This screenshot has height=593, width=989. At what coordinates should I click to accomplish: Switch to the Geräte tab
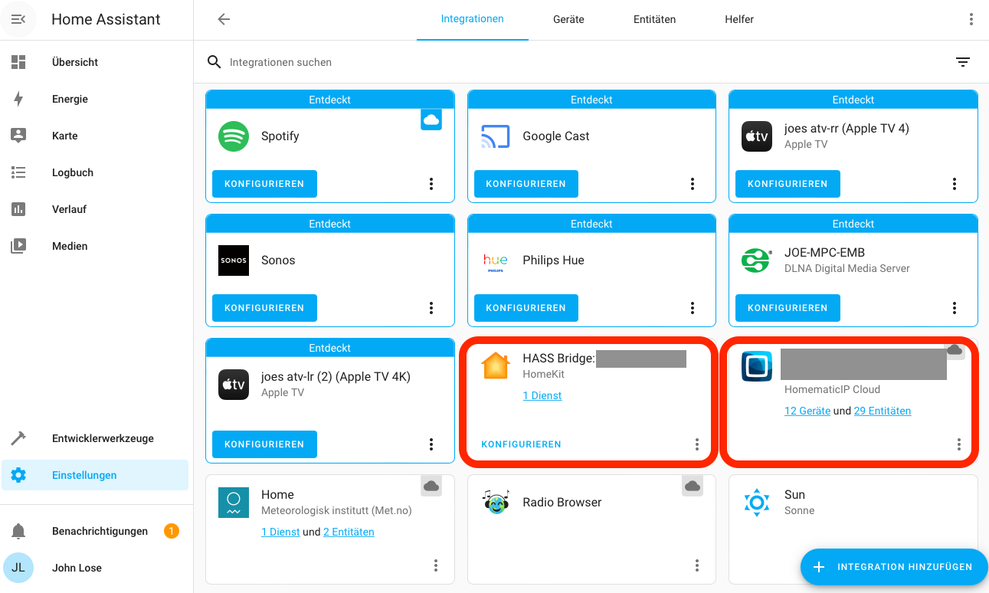click(x=568, y=19)
